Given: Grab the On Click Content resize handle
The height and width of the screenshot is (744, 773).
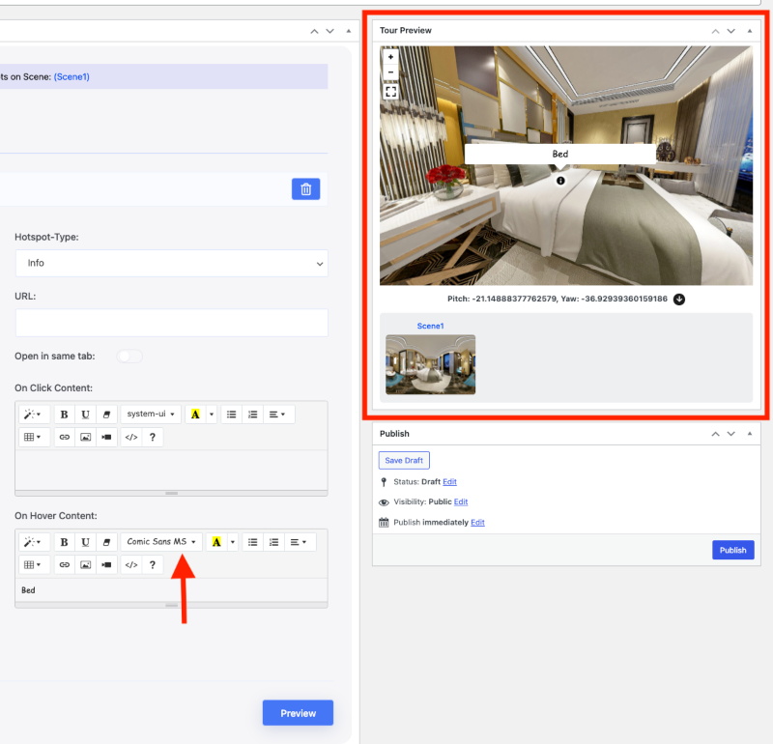Looking at the screenshot, I should tap(172, 493).
